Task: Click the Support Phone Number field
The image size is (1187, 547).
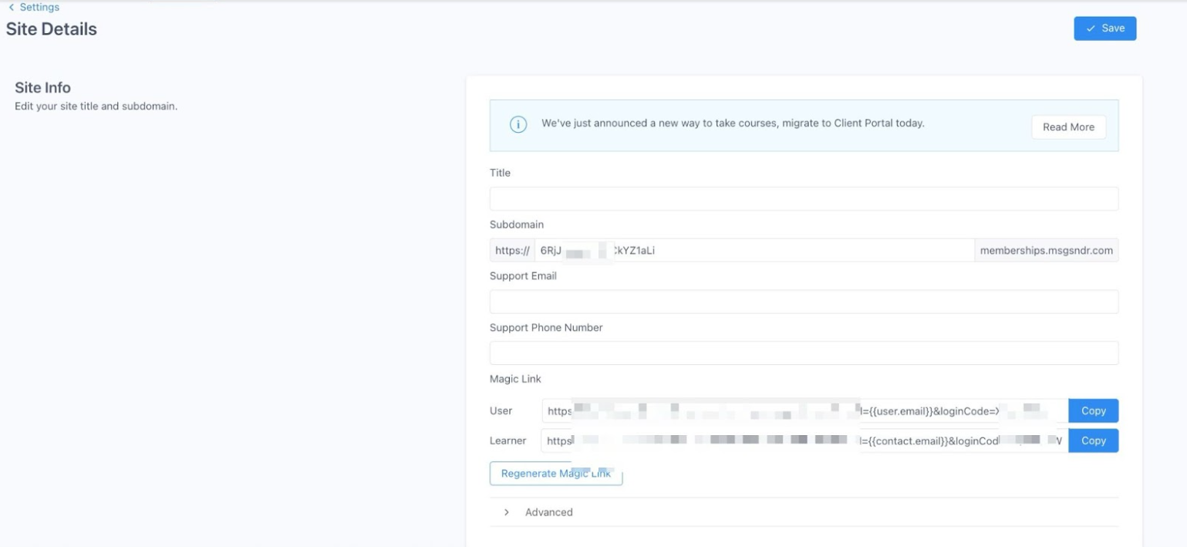Action: click(803, 353)
